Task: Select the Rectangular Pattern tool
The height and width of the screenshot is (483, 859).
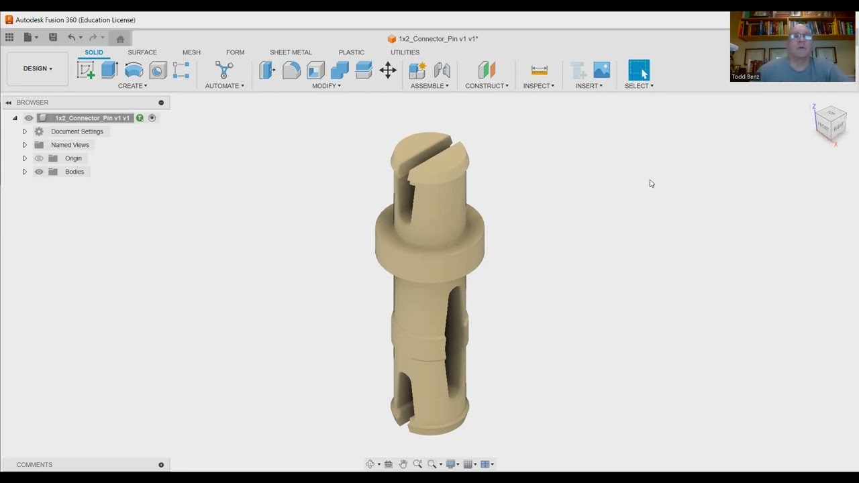Action: tap(181, 70)
